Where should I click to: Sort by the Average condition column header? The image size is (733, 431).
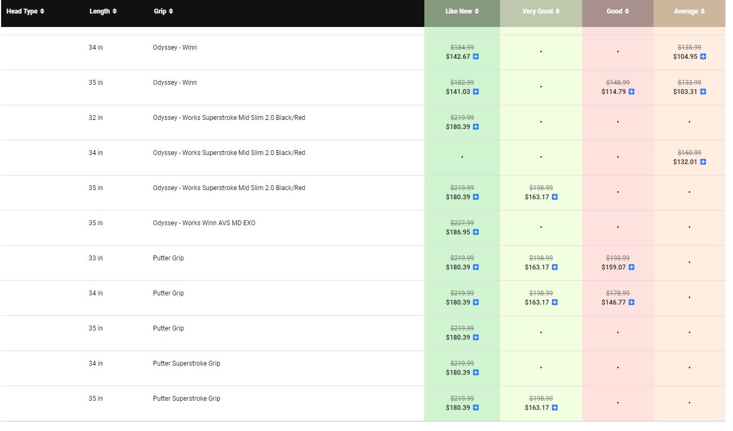[689, 11]
